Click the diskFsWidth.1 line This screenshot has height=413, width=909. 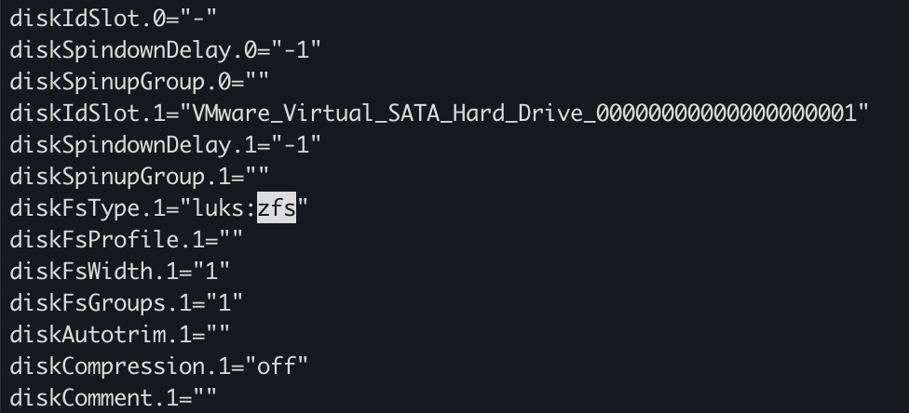[x=120, y=271]
